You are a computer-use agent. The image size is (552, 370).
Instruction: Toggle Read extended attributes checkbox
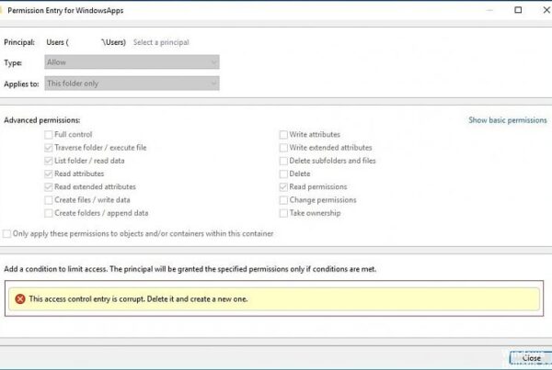pos(49,187)
